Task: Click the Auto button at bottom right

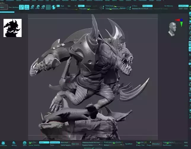Action: coord(186,142)
